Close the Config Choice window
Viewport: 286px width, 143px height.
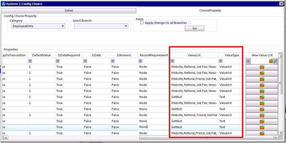281,4
